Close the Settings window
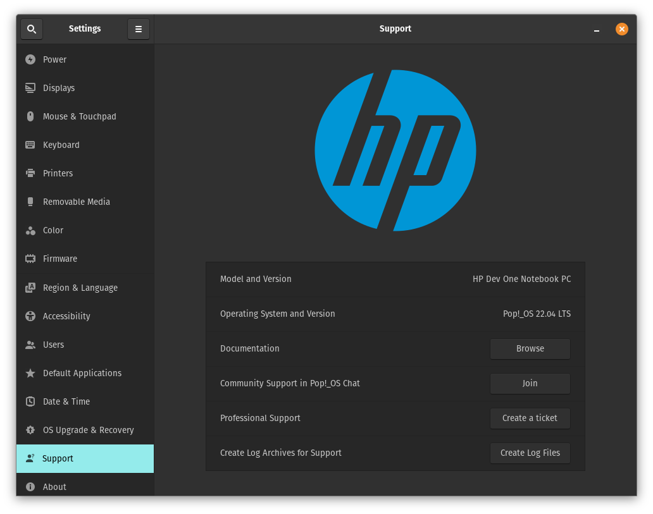 [622, 29]
